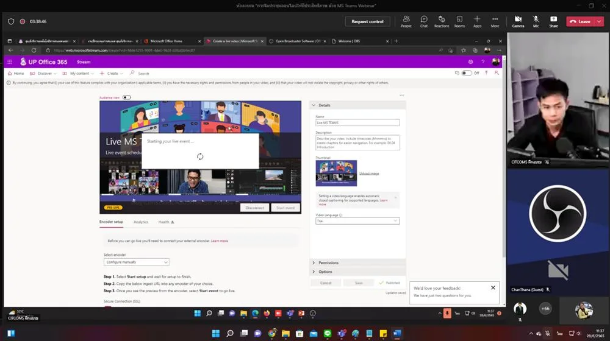Click the Request control button

click(367, 21)
